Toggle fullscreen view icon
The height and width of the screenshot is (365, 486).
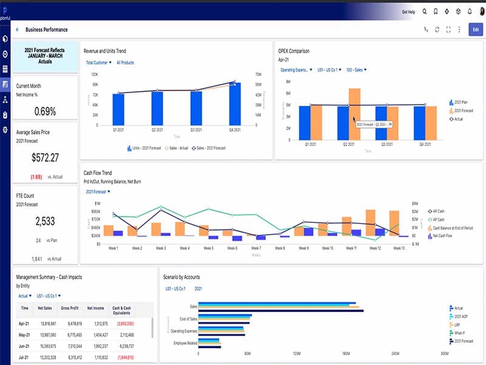pyautogui.click(x=448, y=29)
